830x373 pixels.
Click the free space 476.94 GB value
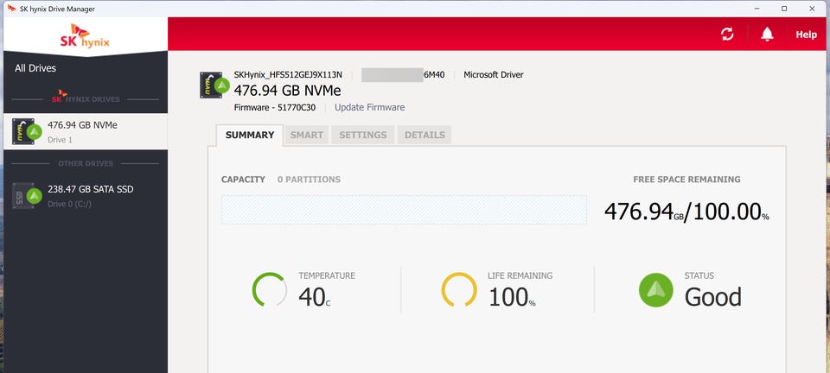pyautogui.click(x=643, y=212)
